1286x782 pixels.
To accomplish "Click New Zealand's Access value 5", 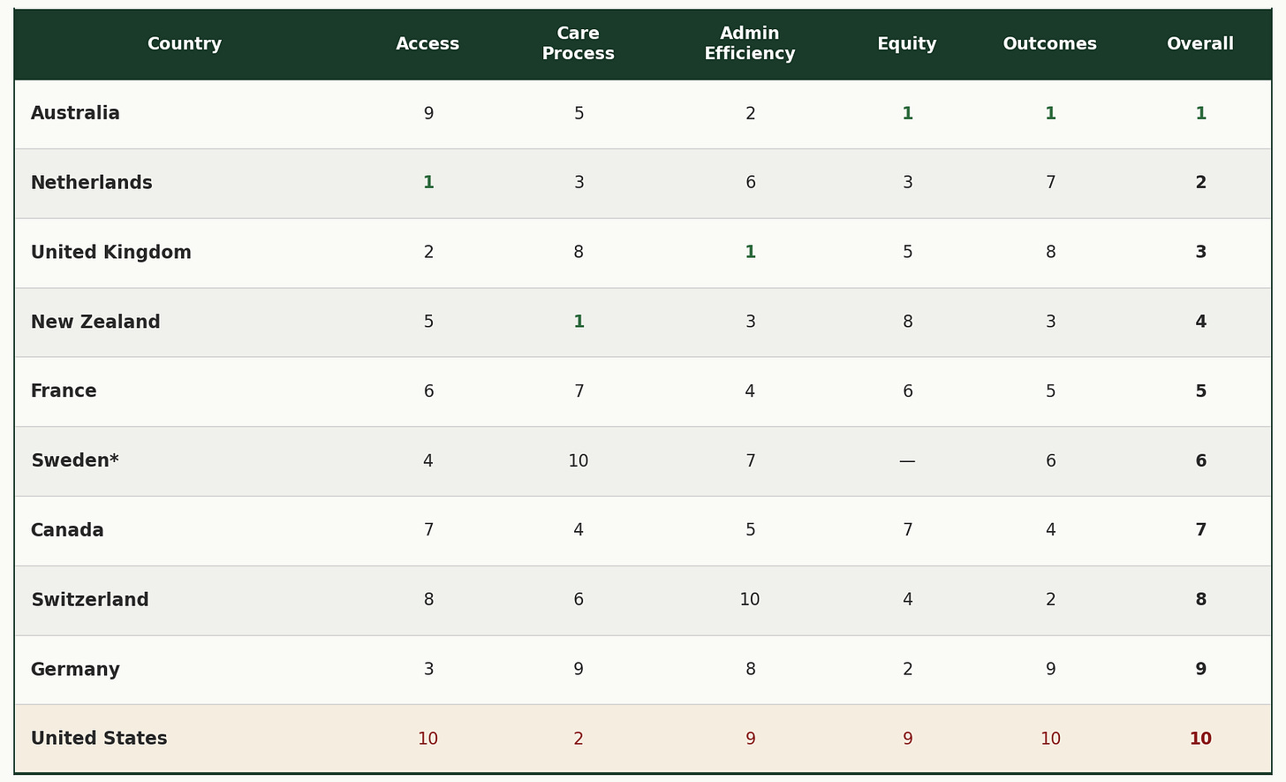I will [x=428, y=322].
